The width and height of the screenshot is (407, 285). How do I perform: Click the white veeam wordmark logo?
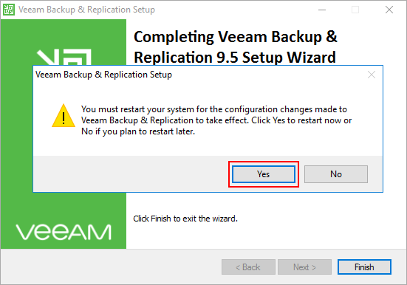pos(64,232)
